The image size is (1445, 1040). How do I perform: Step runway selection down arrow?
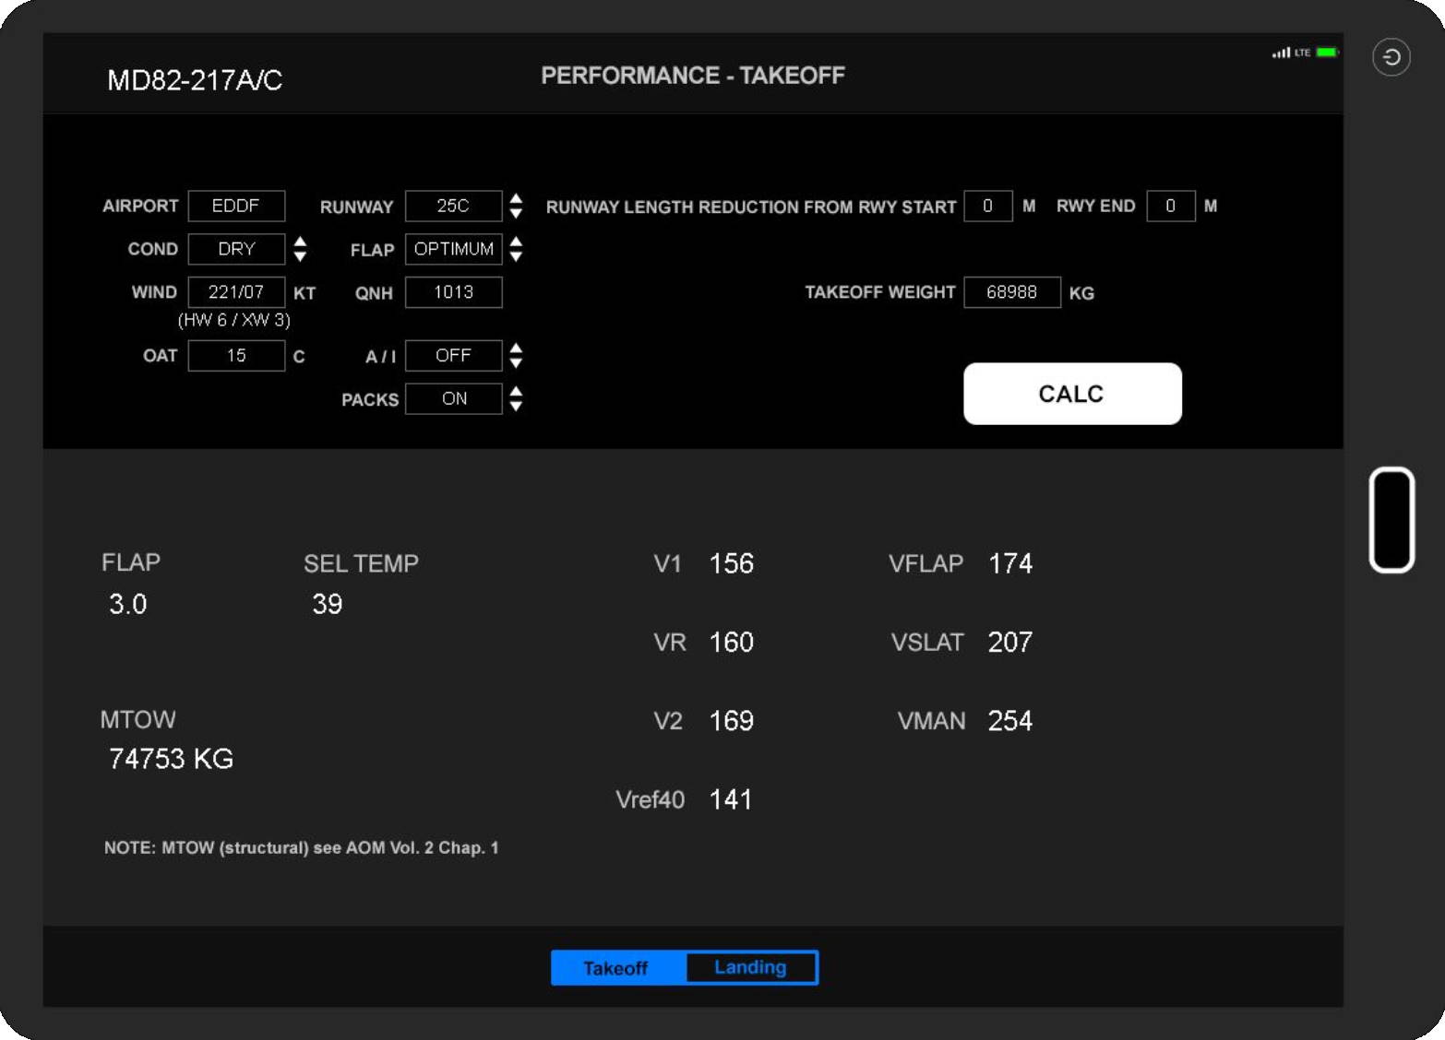516,214
